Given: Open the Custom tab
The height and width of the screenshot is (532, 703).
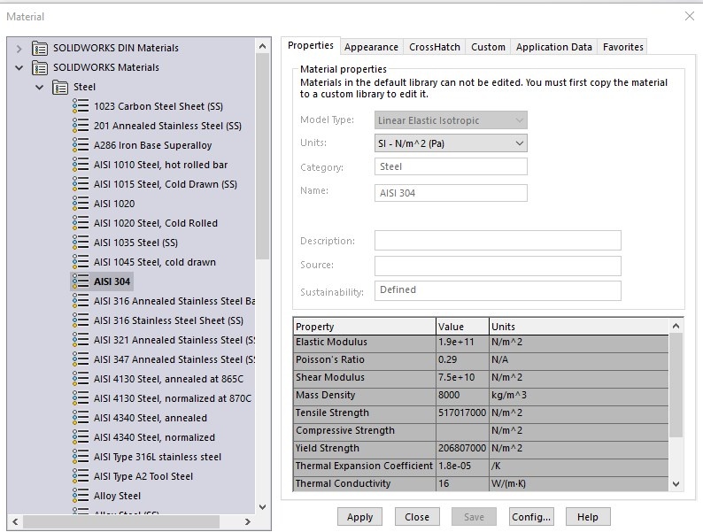Looking at the screenshot, I should click(488, 47).
